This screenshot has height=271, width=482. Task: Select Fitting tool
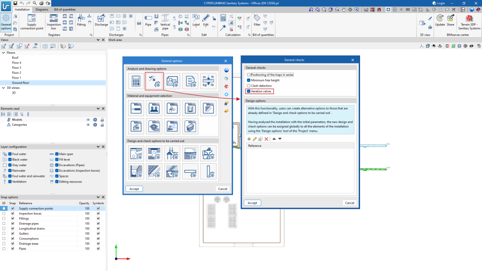(81, 20)
